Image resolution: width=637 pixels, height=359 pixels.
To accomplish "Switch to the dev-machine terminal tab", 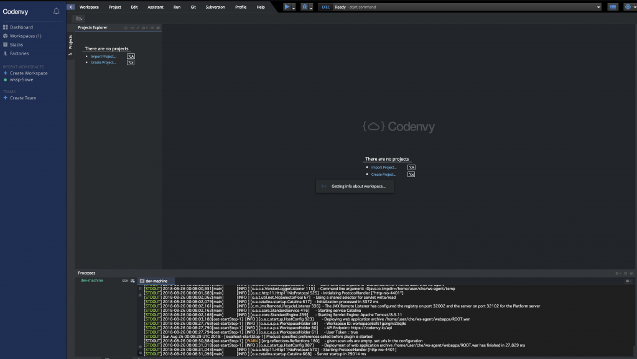I will tap(155, 281).
